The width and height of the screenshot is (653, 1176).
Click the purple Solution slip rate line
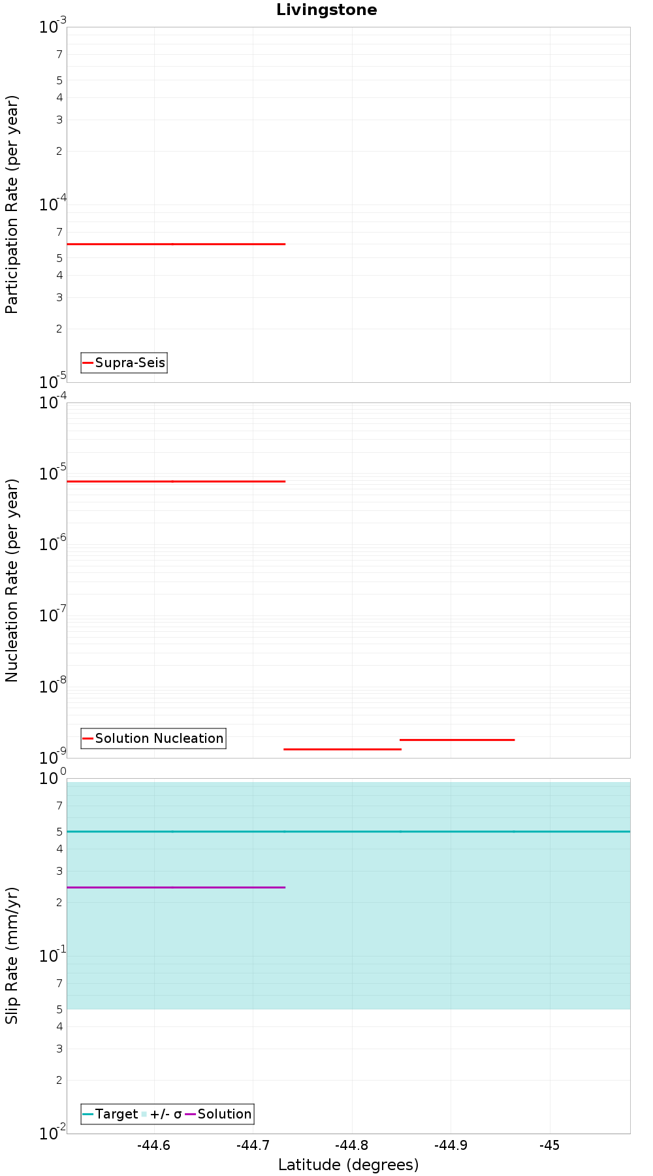(176, 887)
